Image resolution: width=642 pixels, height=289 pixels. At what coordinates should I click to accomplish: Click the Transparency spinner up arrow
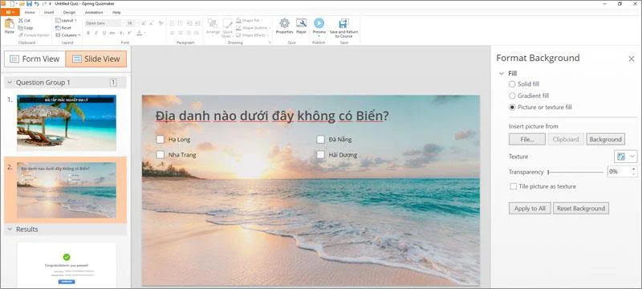coord(634,169)
